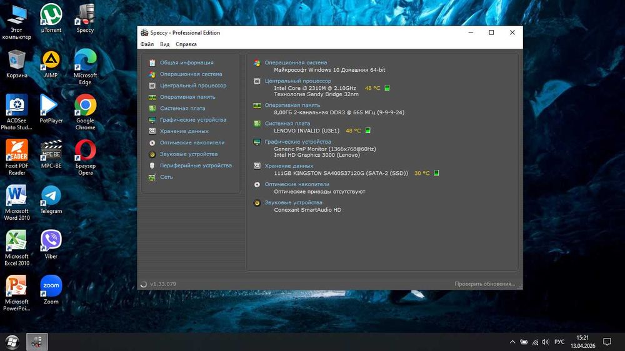The width and height of the screenshot is (625, 351).
Task: Click the mouse peripherals icon in sidebar
Action: click(x=152, y=166)
